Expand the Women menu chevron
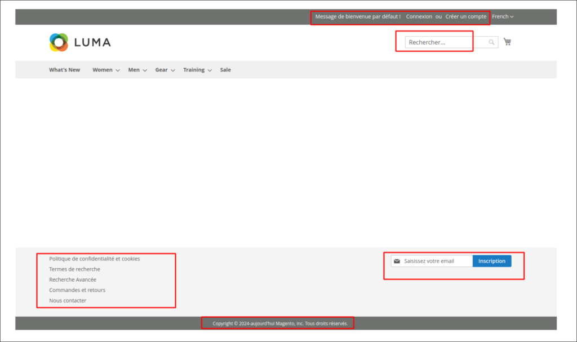Image resolution: width=577 pixels, height=342 pixels. pos(118,70)
